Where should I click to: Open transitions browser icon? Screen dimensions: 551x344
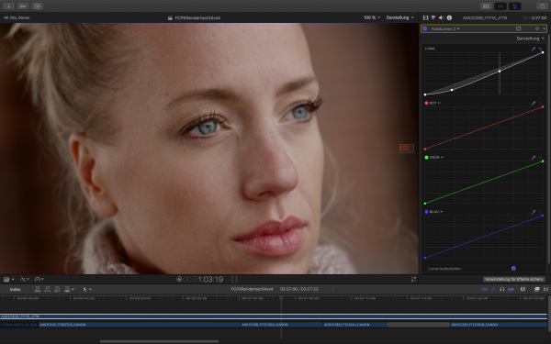[545, 289]
